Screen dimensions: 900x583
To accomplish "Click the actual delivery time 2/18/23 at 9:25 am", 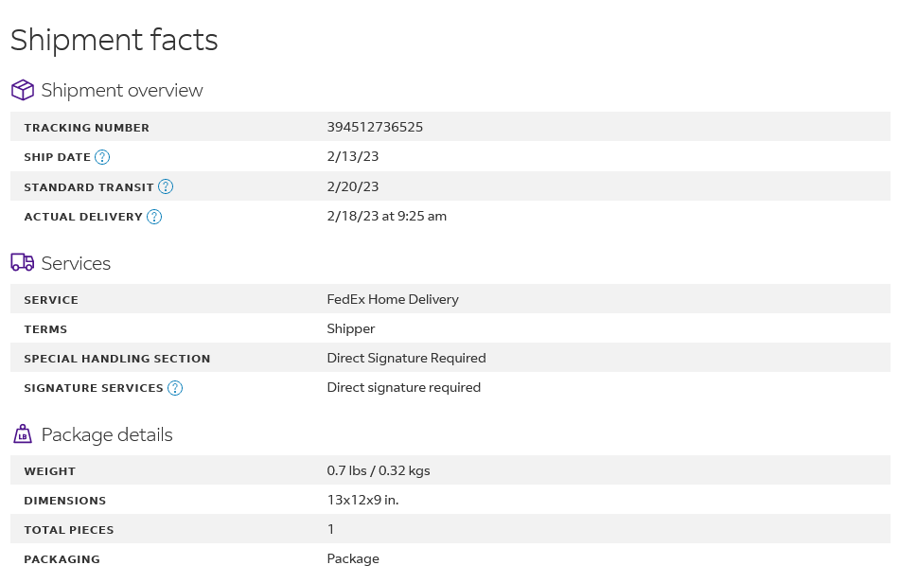I will point(387,217).
